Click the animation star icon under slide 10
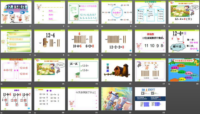The image size is (200, 114). click(102, 55)
